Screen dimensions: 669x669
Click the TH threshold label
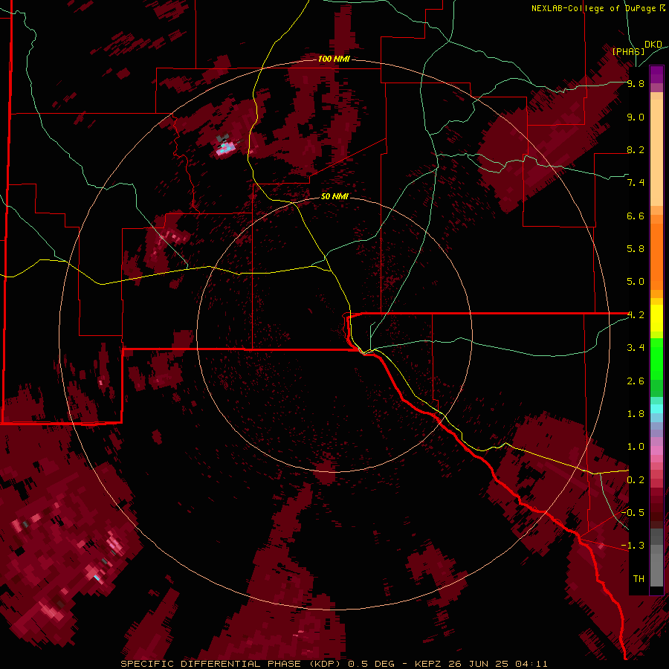(x=639, y=579)
